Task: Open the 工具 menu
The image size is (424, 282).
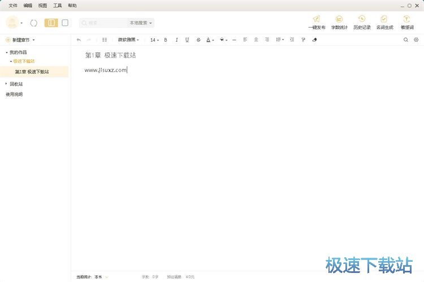Action: [x=57, y=6]
